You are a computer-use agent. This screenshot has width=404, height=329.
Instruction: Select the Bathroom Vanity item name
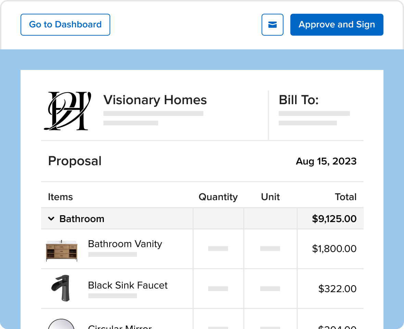click(x=125, y=244)
